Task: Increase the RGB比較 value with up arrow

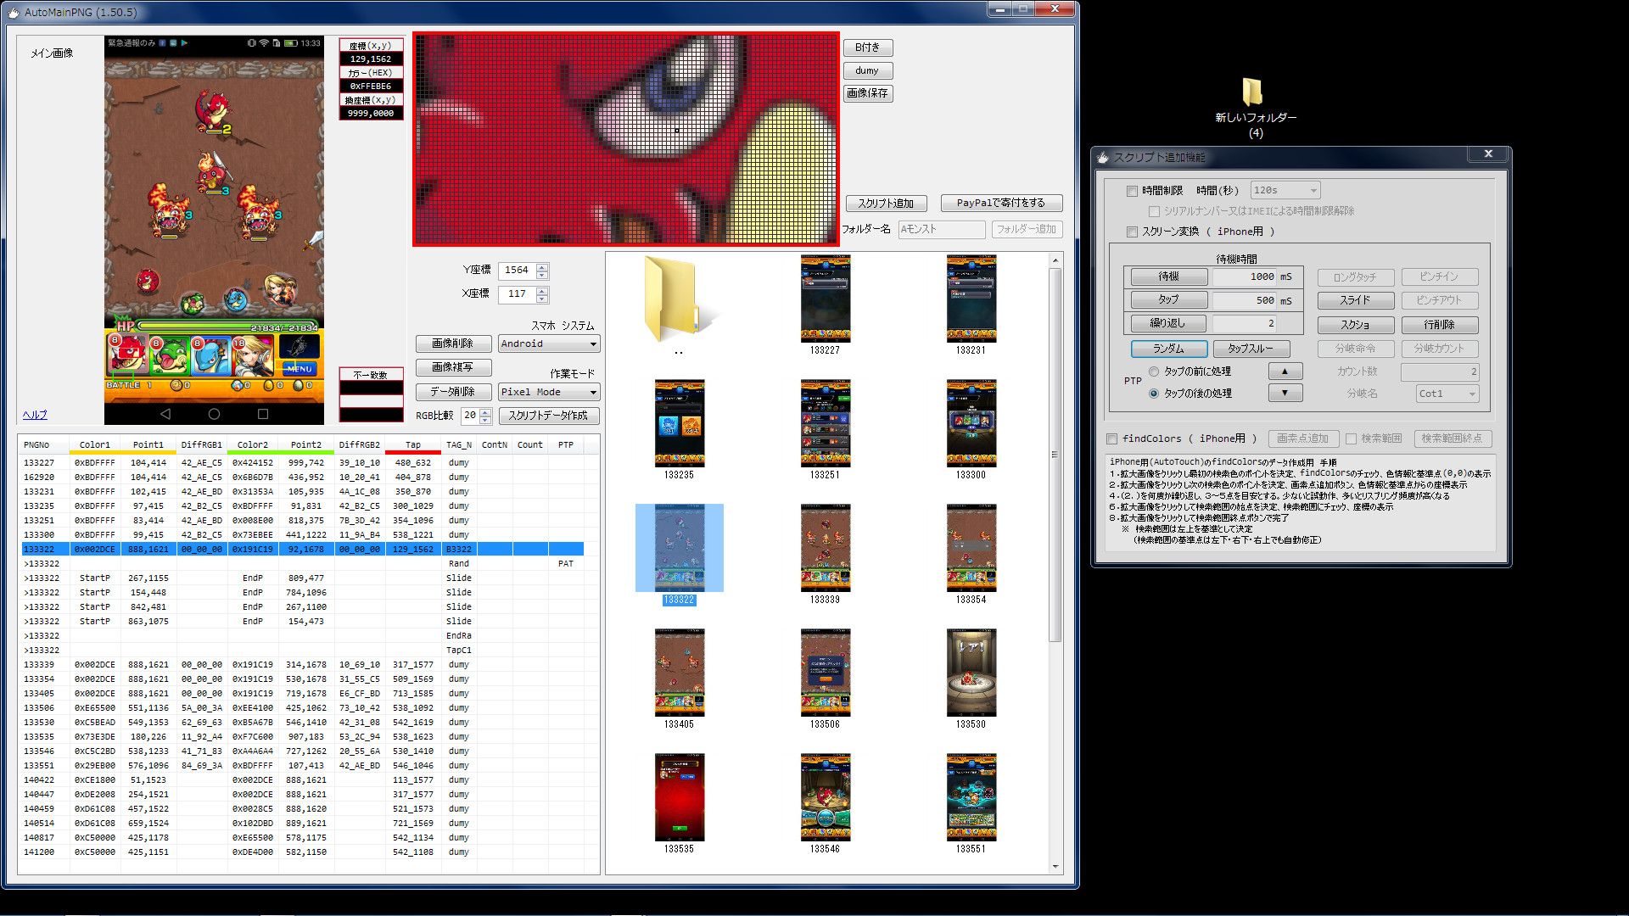Action: [485, 412]
